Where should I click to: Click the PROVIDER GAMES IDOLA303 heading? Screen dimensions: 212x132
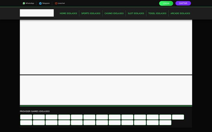[35, 111]
